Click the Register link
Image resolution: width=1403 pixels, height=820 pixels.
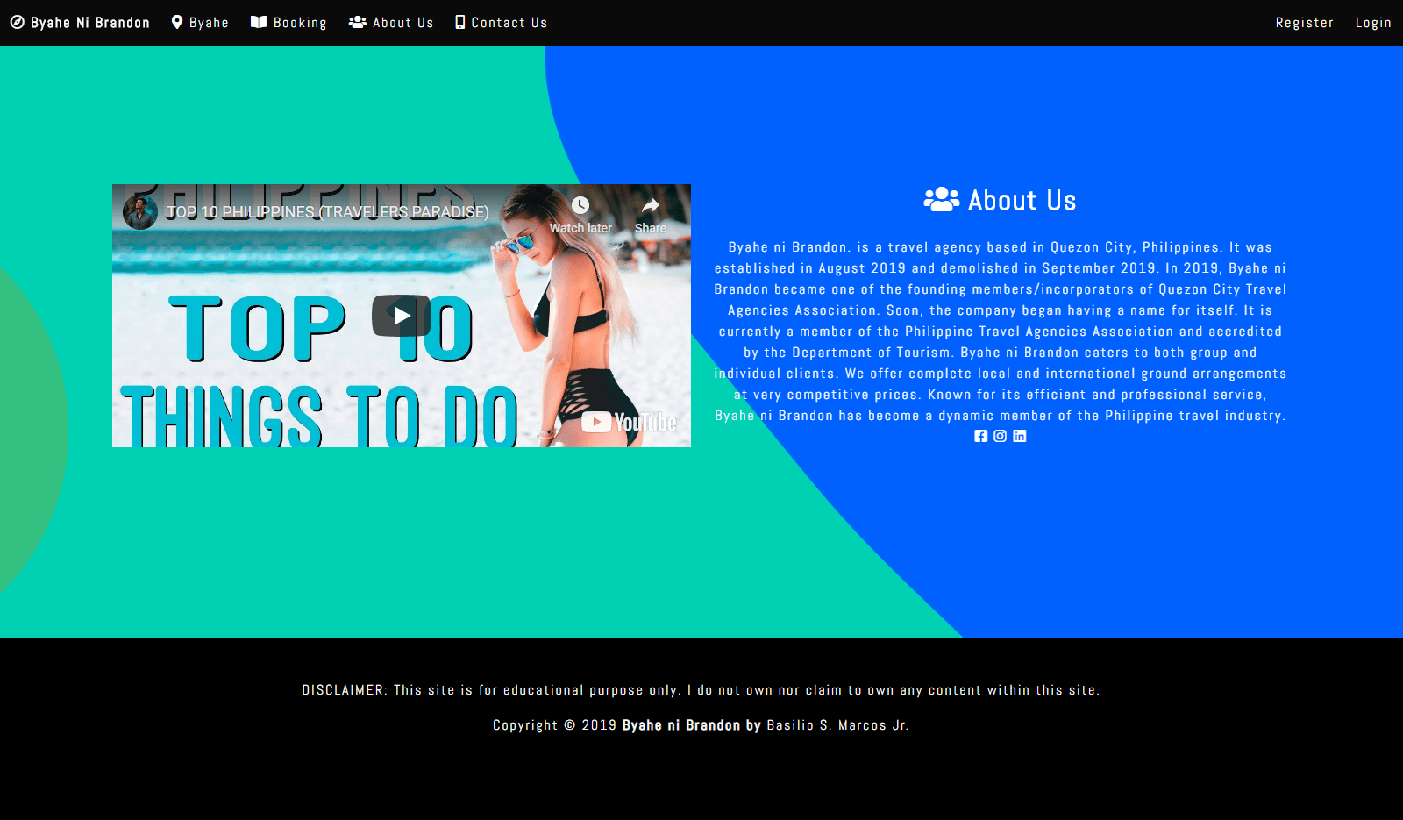coord(1304,23)
